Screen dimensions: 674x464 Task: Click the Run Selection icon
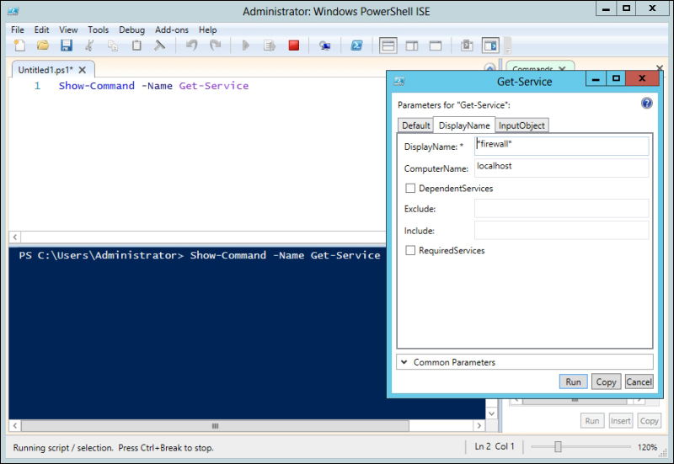point(269,45)
